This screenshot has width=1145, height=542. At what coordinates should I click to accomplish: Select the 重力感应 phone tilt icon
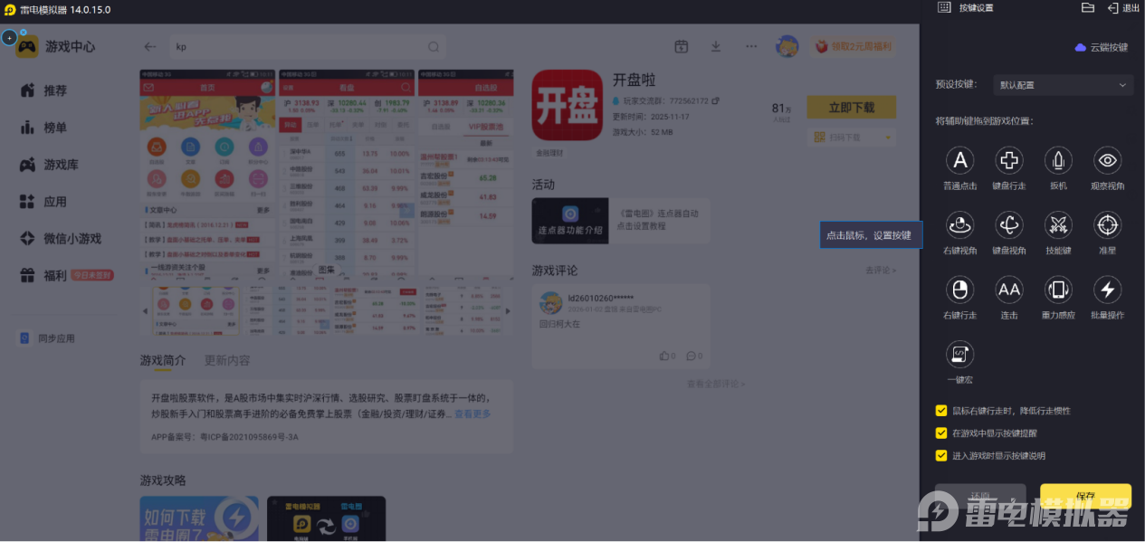[1058, 290]
